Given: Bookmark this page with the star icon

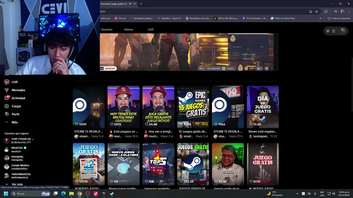Looking at the screenshot, I should coord(317,12).
